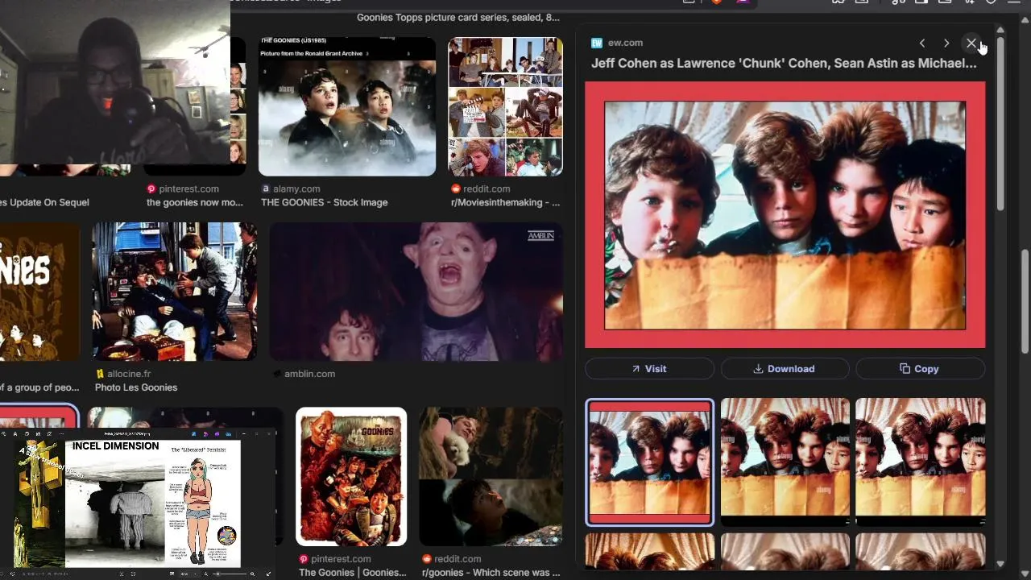This screenshot has width=1031, height=580.
Task: Open the allocine.fr living room scene thumbnail
Action: coord(174,292)
